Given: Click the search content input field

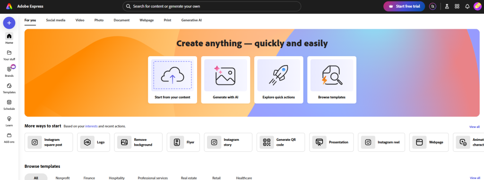Looking at the screenshot, I should pos(212,6).
